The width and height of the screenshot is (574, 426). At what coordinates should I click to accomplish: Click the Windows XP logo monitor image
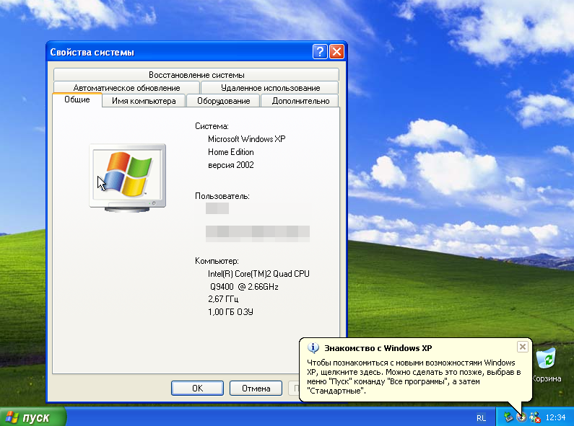[x=127, y=178]
